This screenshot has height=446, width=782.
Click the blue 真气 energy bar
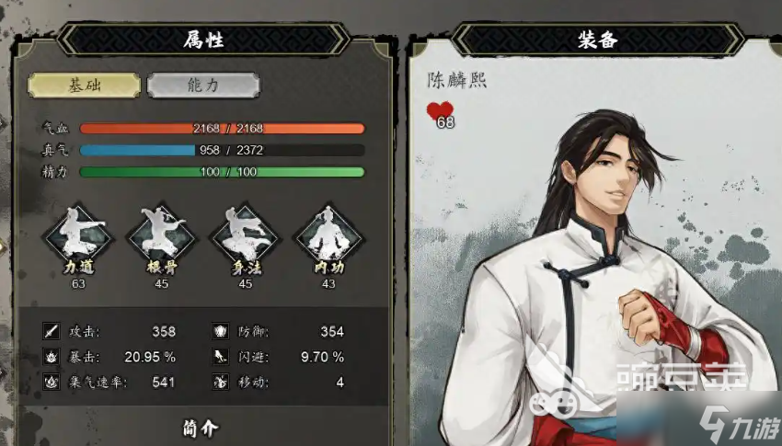(x=222, y=150)
